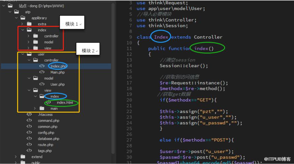Click the folder icon beside user
Screen dimensions: 294x164
[29, 54]
